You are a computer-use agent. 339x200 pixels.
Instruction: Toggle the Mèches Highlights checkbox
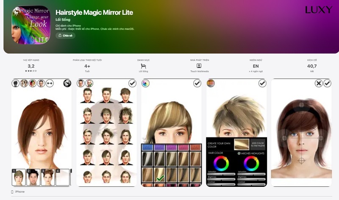(x=239, y=153)
